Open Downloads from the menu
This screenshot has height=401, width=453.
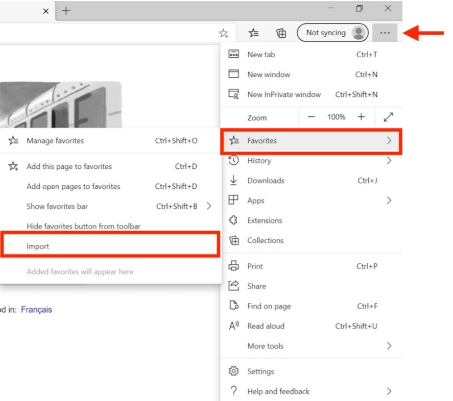[311, 181]
